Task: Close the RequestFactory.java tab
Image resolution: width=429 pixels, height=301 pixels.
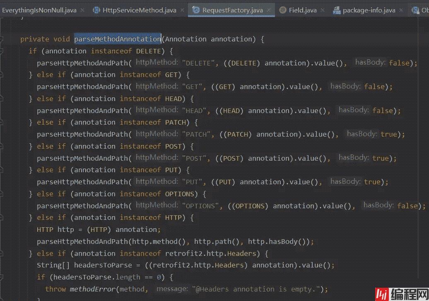Action: tap(269, 10)
